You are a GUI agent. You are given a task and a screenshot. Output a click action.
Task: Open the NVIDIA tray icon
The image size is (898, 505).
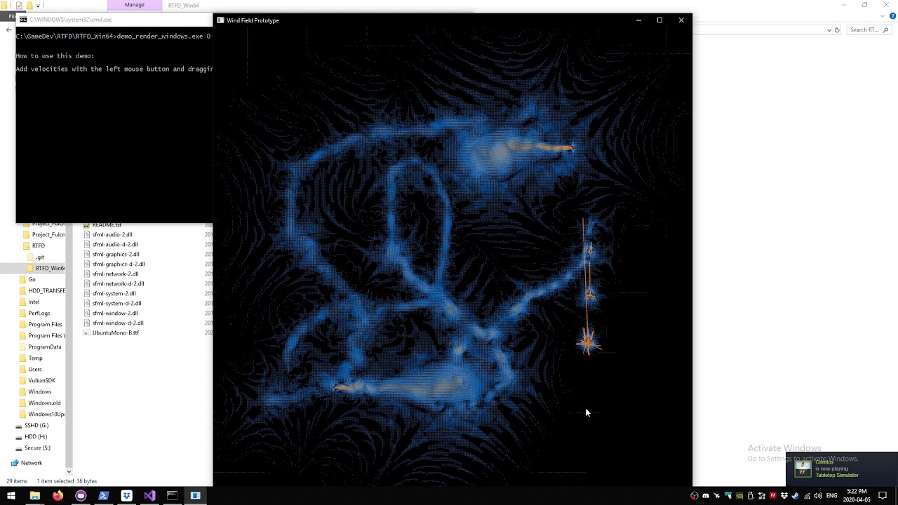click(x=739, y=496)
